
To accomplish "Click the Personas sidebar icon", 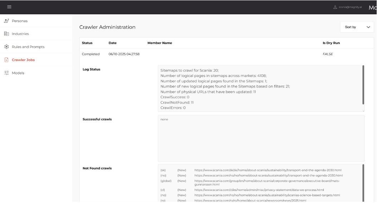I will click(x=6, y=21).
